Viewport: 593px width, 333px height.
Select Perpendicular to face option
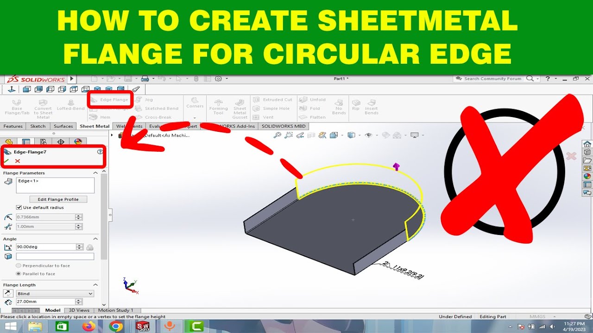coord(19,266)
